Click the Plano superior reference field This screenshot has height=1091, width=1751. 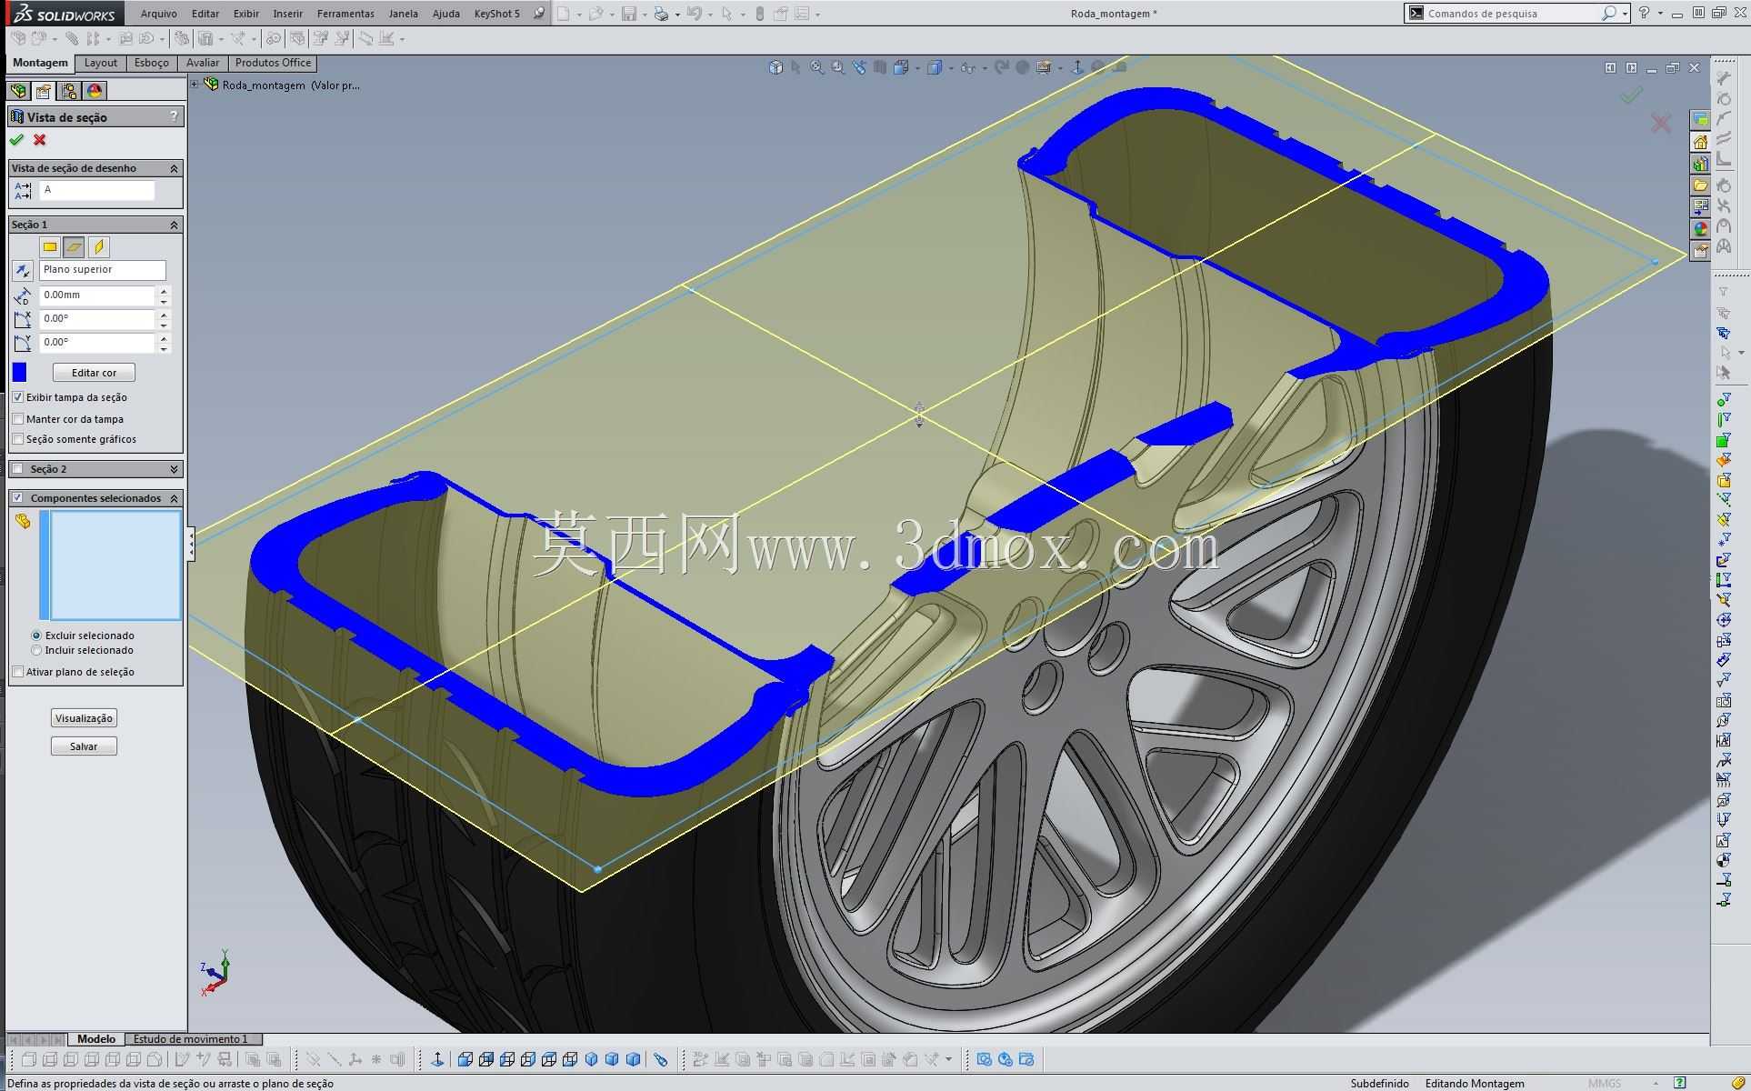click(x=103, y=270)
